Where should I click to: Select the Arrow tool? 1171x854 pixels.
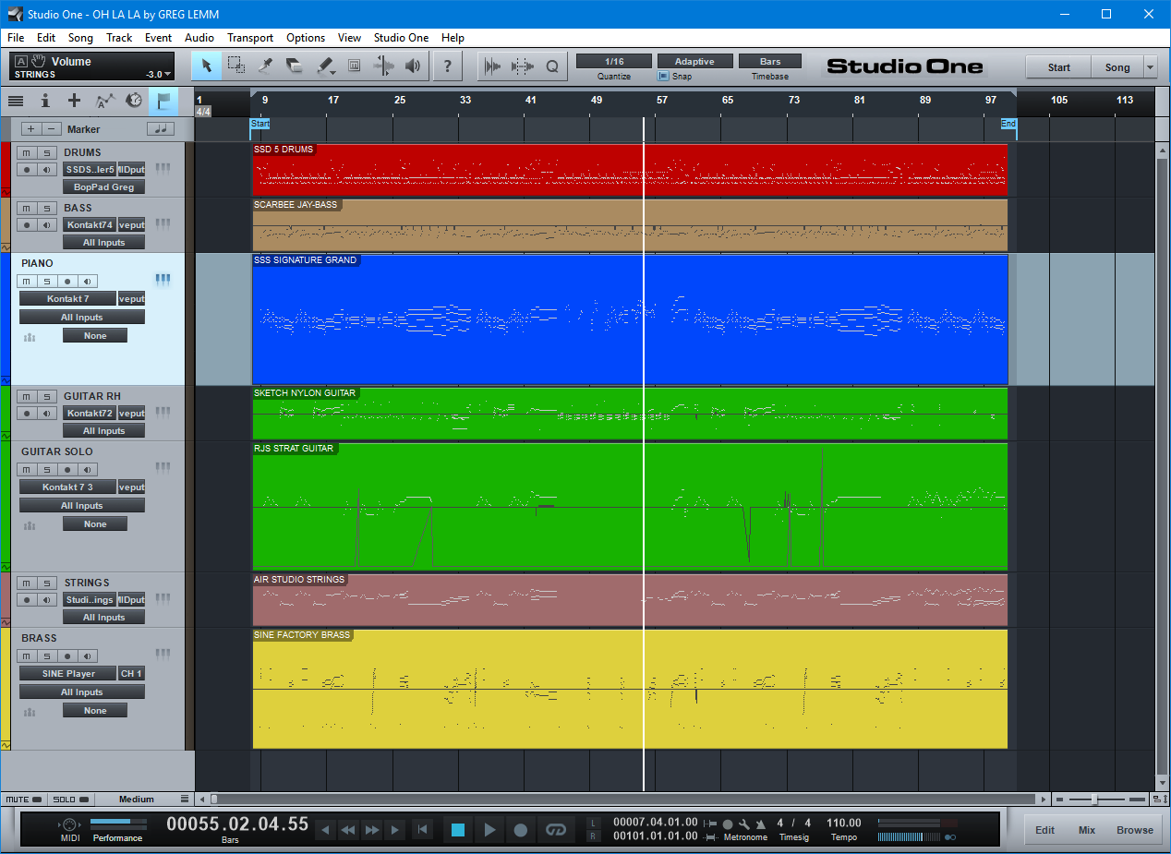pos(207,66)
